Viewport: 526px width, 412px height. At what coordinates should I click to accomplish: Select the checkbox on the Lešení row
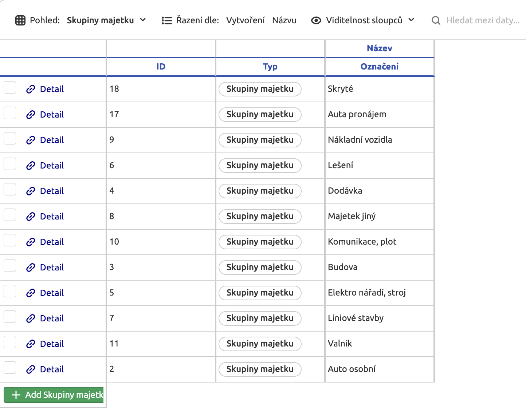coord(10,163)
